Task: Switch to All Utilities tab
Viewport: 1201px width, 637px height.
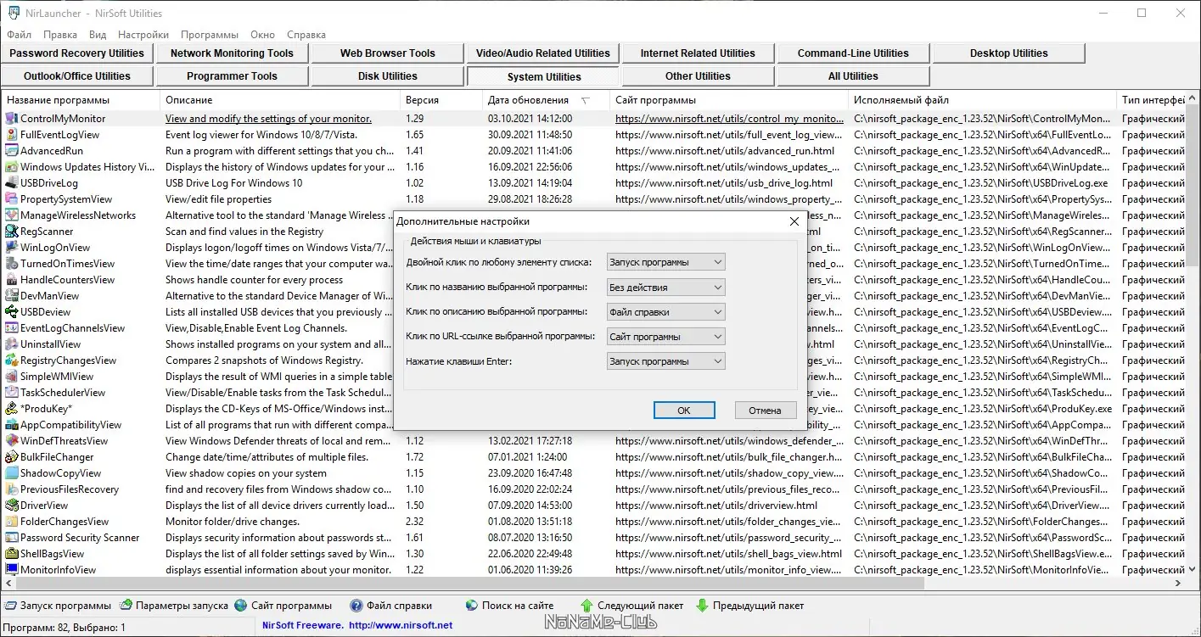Action: 853,76
